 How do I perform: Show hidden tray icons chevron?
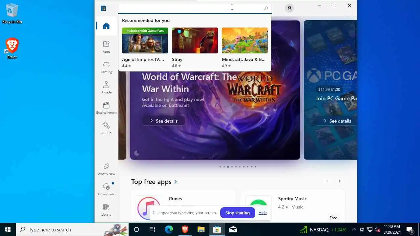pos(354,229)
